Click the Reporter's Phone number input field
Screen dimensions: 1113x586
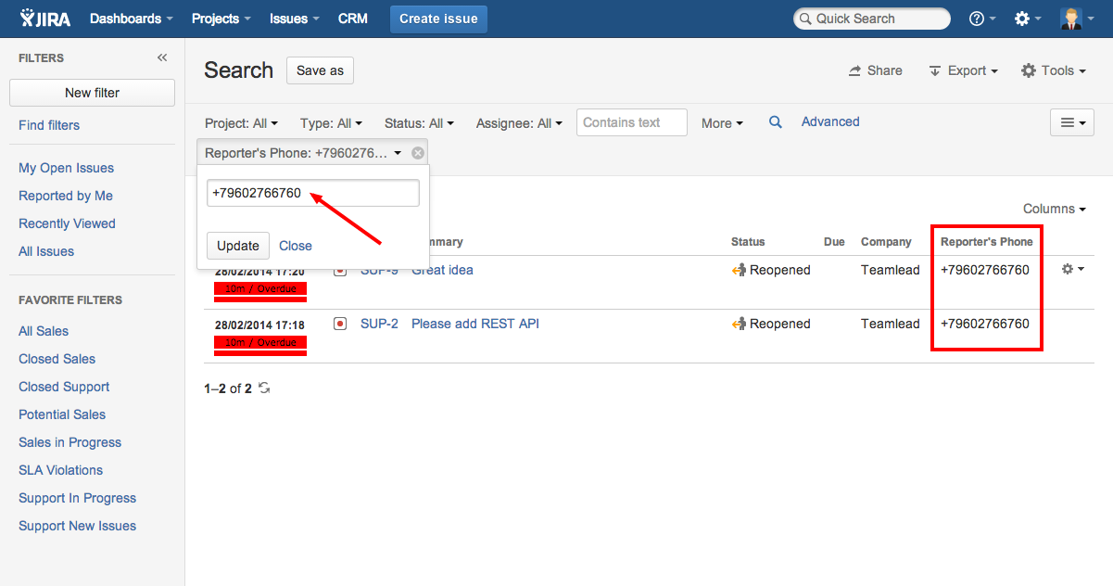tap(313, 193)
